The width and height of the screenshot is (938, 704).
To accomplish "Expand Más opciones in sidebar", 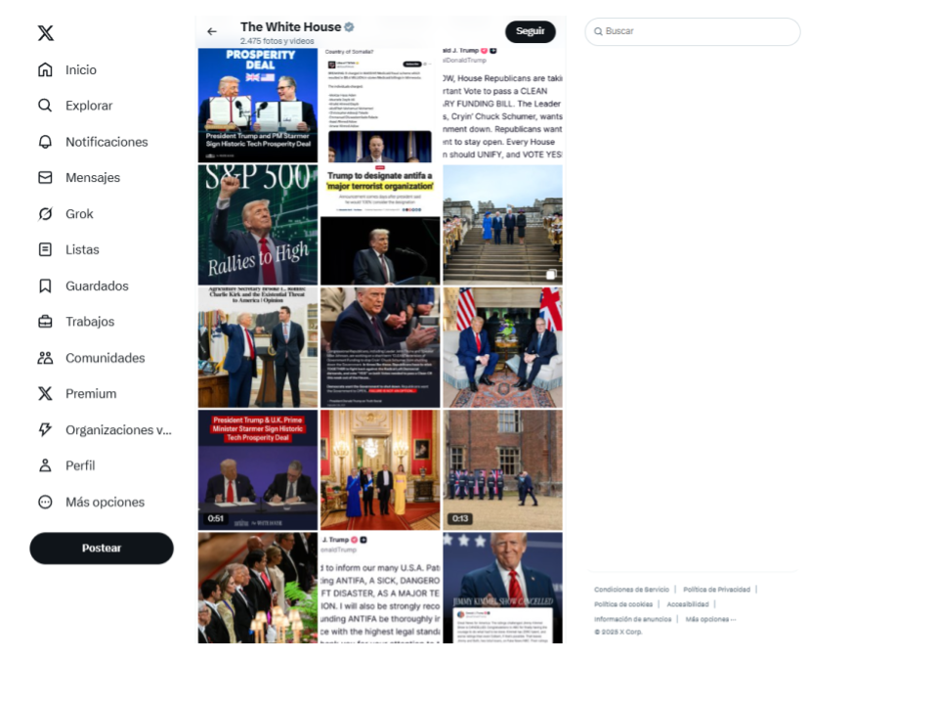I will [x=90, y=502].
